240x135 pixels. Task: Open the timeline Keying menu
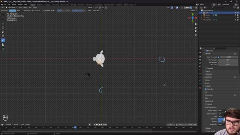(x=16, y=125)
